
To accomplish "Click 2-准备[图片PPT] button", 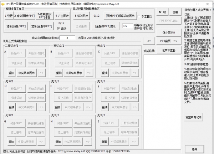I will click(24, 16).
